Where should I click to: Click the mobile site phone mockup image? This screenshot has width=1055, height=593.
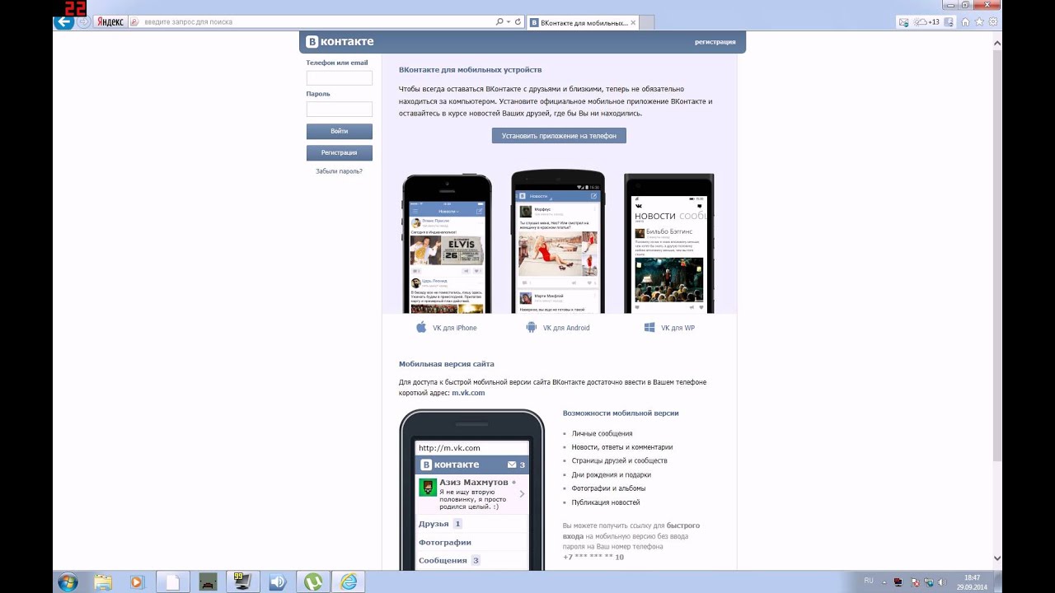pos(472,490)
